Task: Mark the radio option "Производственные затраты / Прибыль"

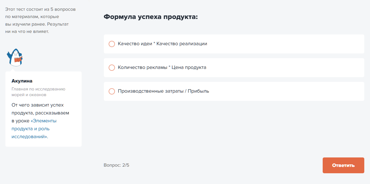Action: pos(111,91)
